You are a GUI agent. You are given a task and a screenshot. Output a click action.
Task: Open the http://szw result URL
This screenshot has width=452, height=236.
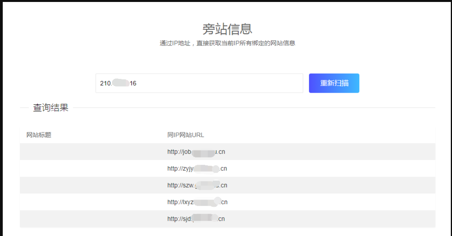pyautogui.click(x=197, y=185)
